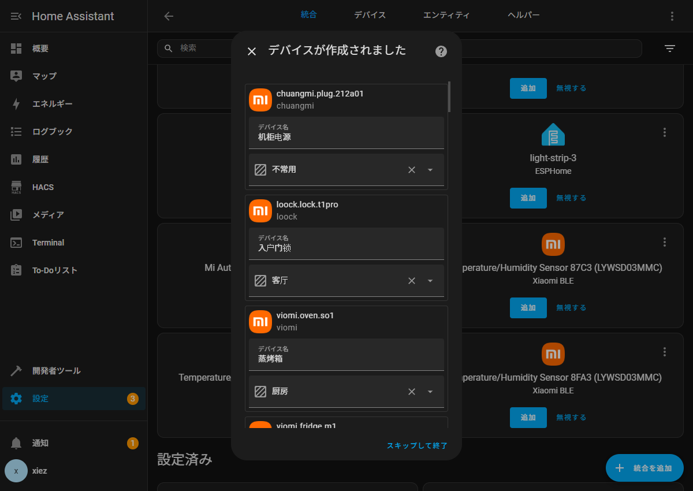Viewport: 693px width, 491px height.
Task: Collapse the Home Assistant sidebar menu
Action: 16,16
